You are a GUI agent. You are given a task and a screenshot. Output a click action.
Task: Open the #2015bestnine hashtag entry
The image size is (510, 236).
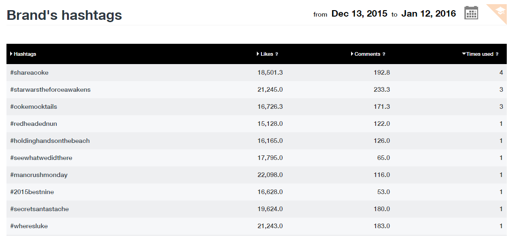click(32, 192)
